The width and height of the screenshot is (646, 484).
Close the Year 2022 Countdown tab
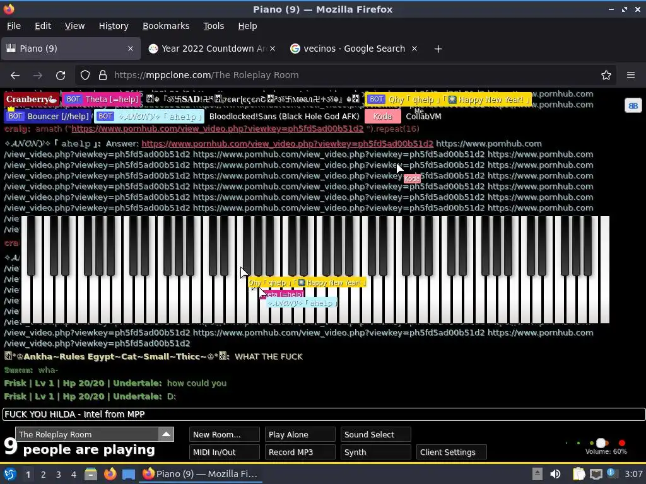click(273, 49)
